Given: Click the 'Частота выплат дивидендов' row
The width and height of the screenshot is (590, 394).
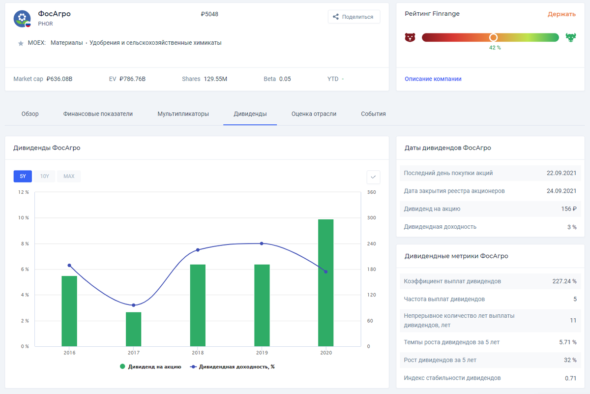Looking at the screenshot, I should pyautogui.click(x=490, y=299).
